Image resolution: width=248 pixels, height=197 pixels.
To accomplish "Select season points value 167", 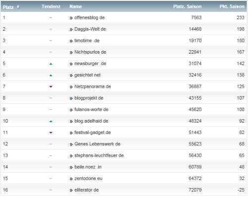I will (241, 52).
